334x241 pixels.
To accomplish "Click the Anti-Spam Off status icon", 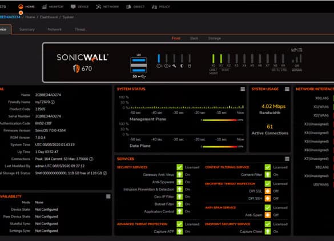I will coord(268,215).
